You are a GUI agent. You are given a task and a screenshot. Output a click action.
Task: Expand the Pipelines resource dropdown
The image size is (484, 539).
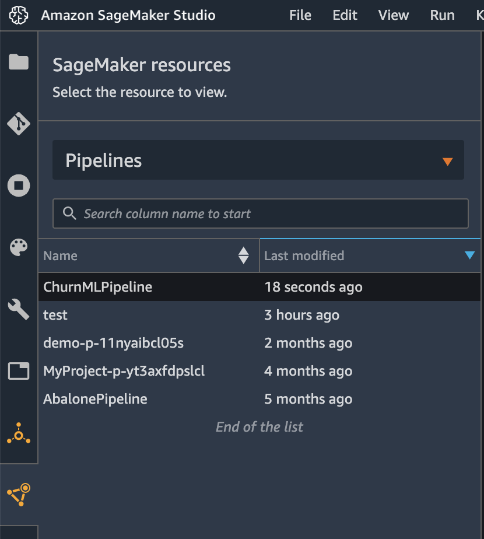[258, 160]
